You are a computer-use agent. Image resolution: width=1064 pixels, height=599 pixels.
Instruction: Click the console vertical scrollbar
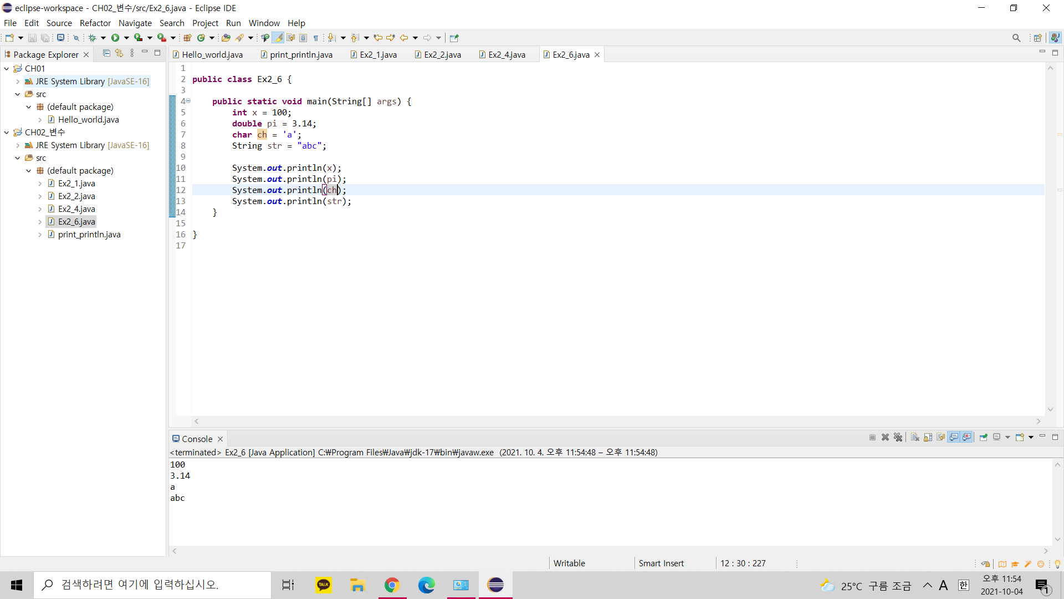click(x=1057, y=501)
